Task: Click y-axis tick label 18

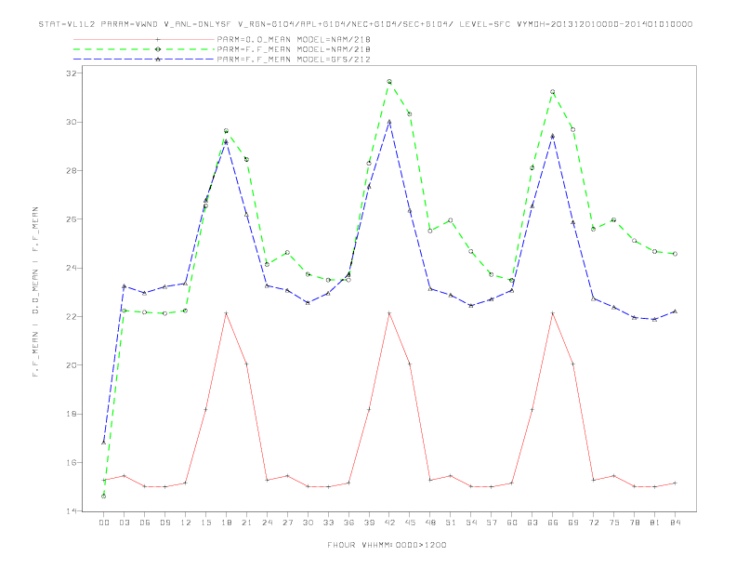Action: click(71, 414)
